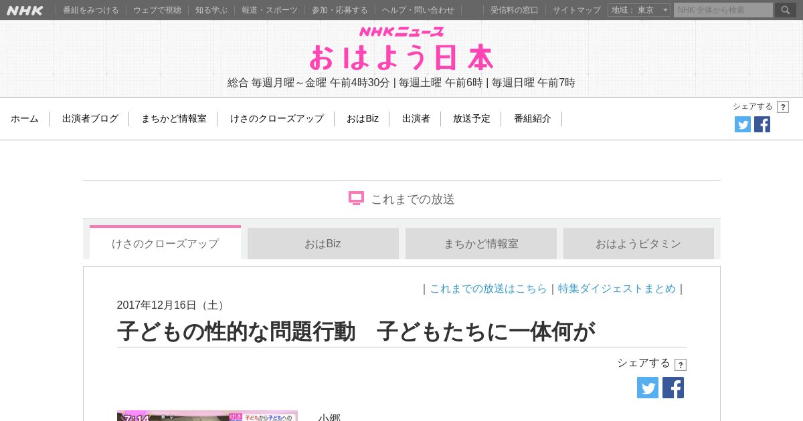Go to ホーム in program navigation
This screenshot has height=421, width=803.
(25, 118)
